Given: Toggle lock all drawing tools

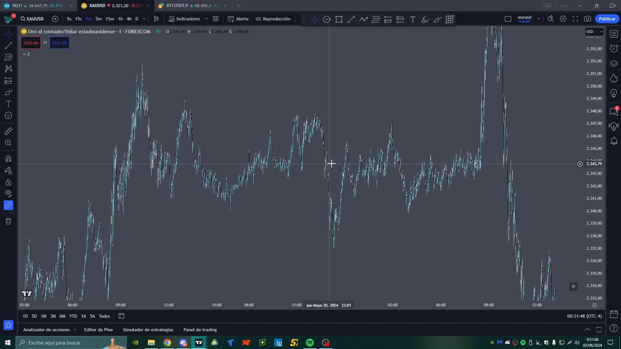Looking at the screenshot, I should tap(8, 182).
